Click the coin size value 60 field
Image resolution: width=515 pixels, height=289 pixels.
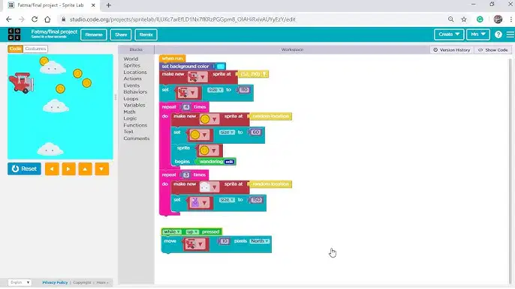pyautogui.click(x=256, y=133)
